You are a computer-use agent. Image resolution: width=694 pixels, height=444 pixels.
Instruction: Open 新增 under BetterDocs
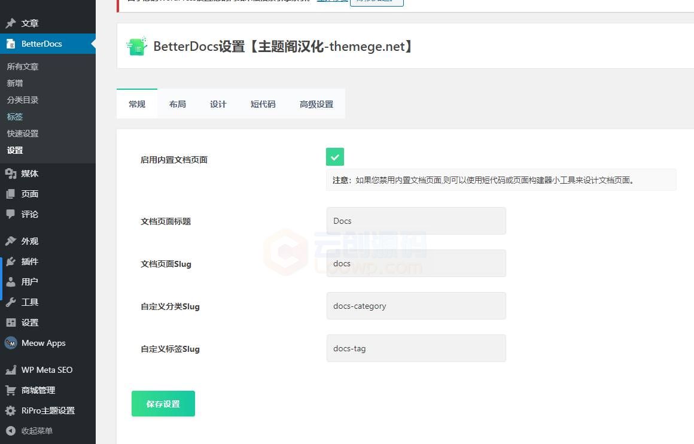tap(14, 83)
